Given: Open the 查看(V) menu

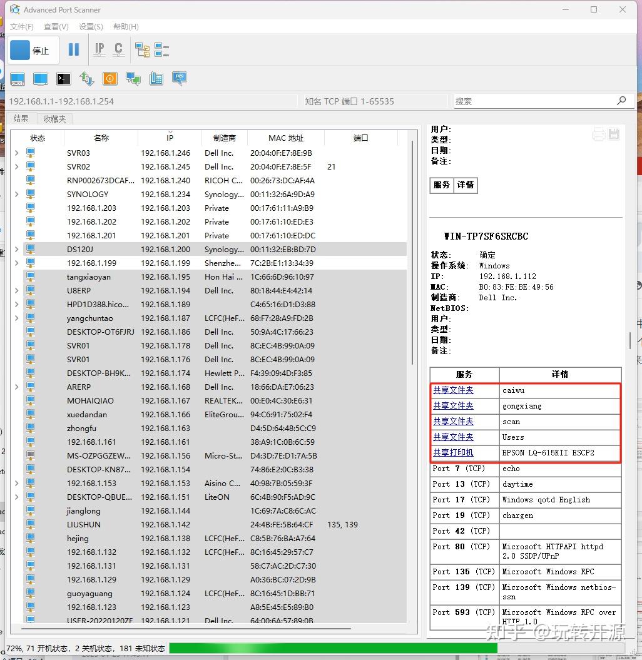Looking at the screenshot, I should click(x=55, y=26).
